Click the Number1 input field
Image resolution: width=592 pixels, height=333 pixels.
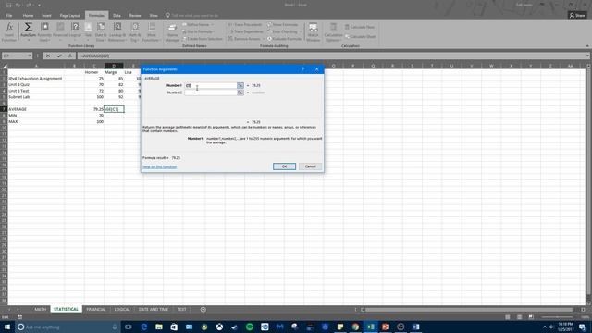(211, 85)
